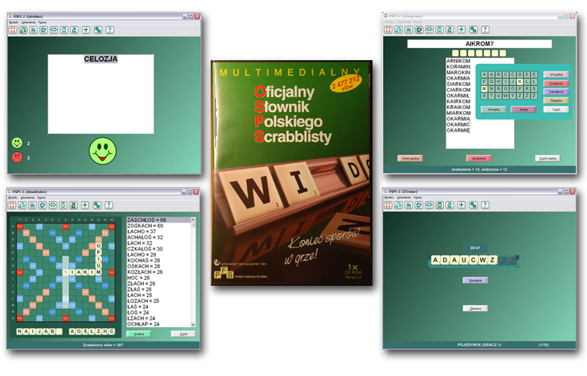587x376 pixels.
Task: Click the chain link icon in the Anagramy window toolbar
Action: [473, 29]
